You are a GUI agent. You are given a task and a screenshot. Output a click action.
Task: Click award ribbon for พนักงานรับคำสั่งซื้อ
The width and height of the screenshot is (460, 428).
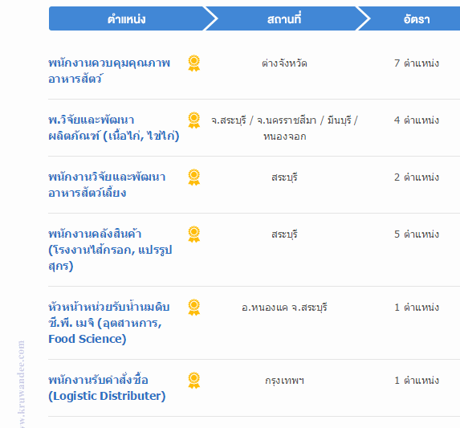tap(194, 380)
